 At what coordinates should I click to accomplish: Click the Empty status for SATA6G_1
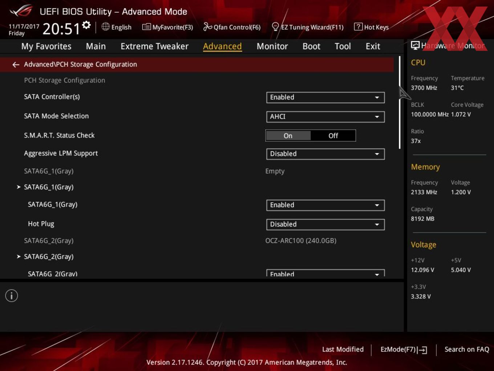[x=275, y=171]
